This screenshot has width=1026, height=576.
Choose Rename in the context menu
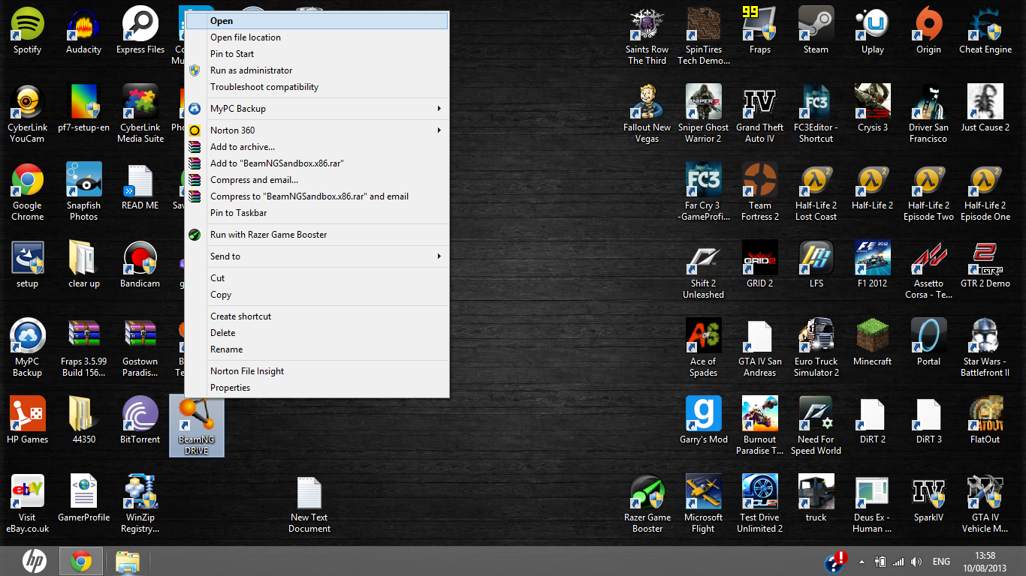point(316,349)
